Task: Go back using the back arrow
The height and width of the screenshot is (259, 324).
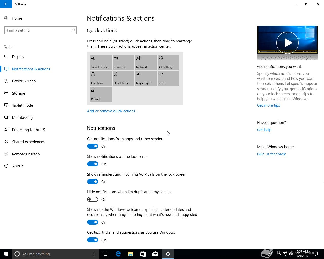Action: click(6, 4)
